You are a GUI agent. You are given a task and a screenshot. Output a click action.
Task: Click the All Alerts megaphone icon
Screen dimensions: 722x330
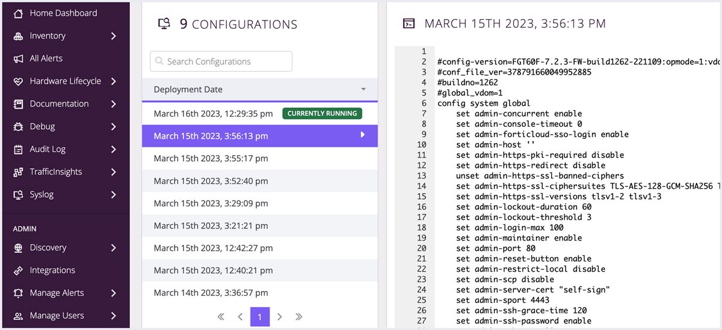pos(18,58)
